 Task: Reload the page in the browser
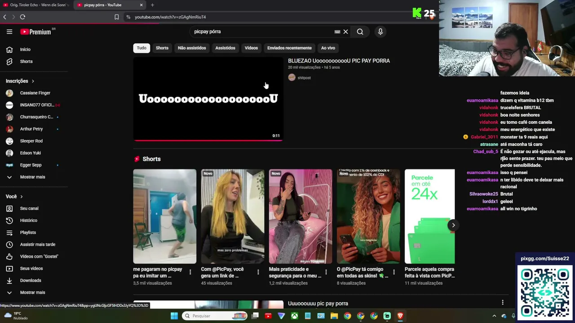(22, 17)
